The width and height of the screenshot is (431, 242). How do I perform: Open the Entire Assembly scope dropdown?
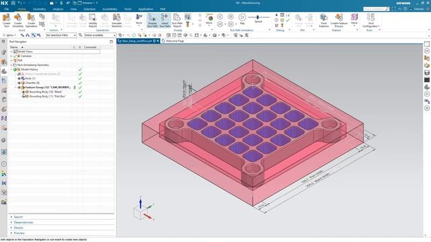click(x=100, y=35)
